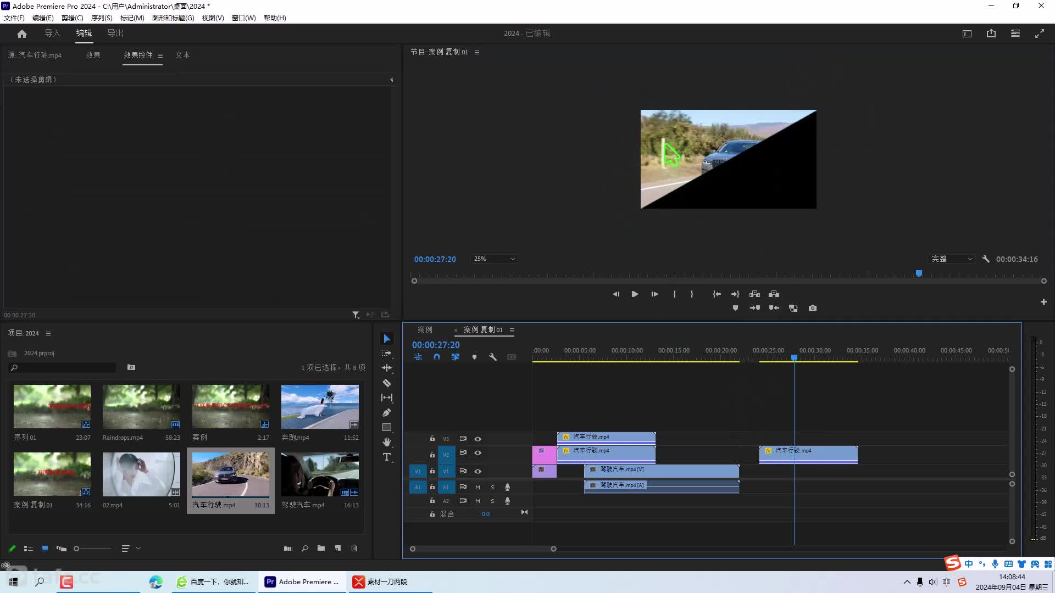Play the program monitor
This screenshot has height=593, width=1055.
point(635,294)
